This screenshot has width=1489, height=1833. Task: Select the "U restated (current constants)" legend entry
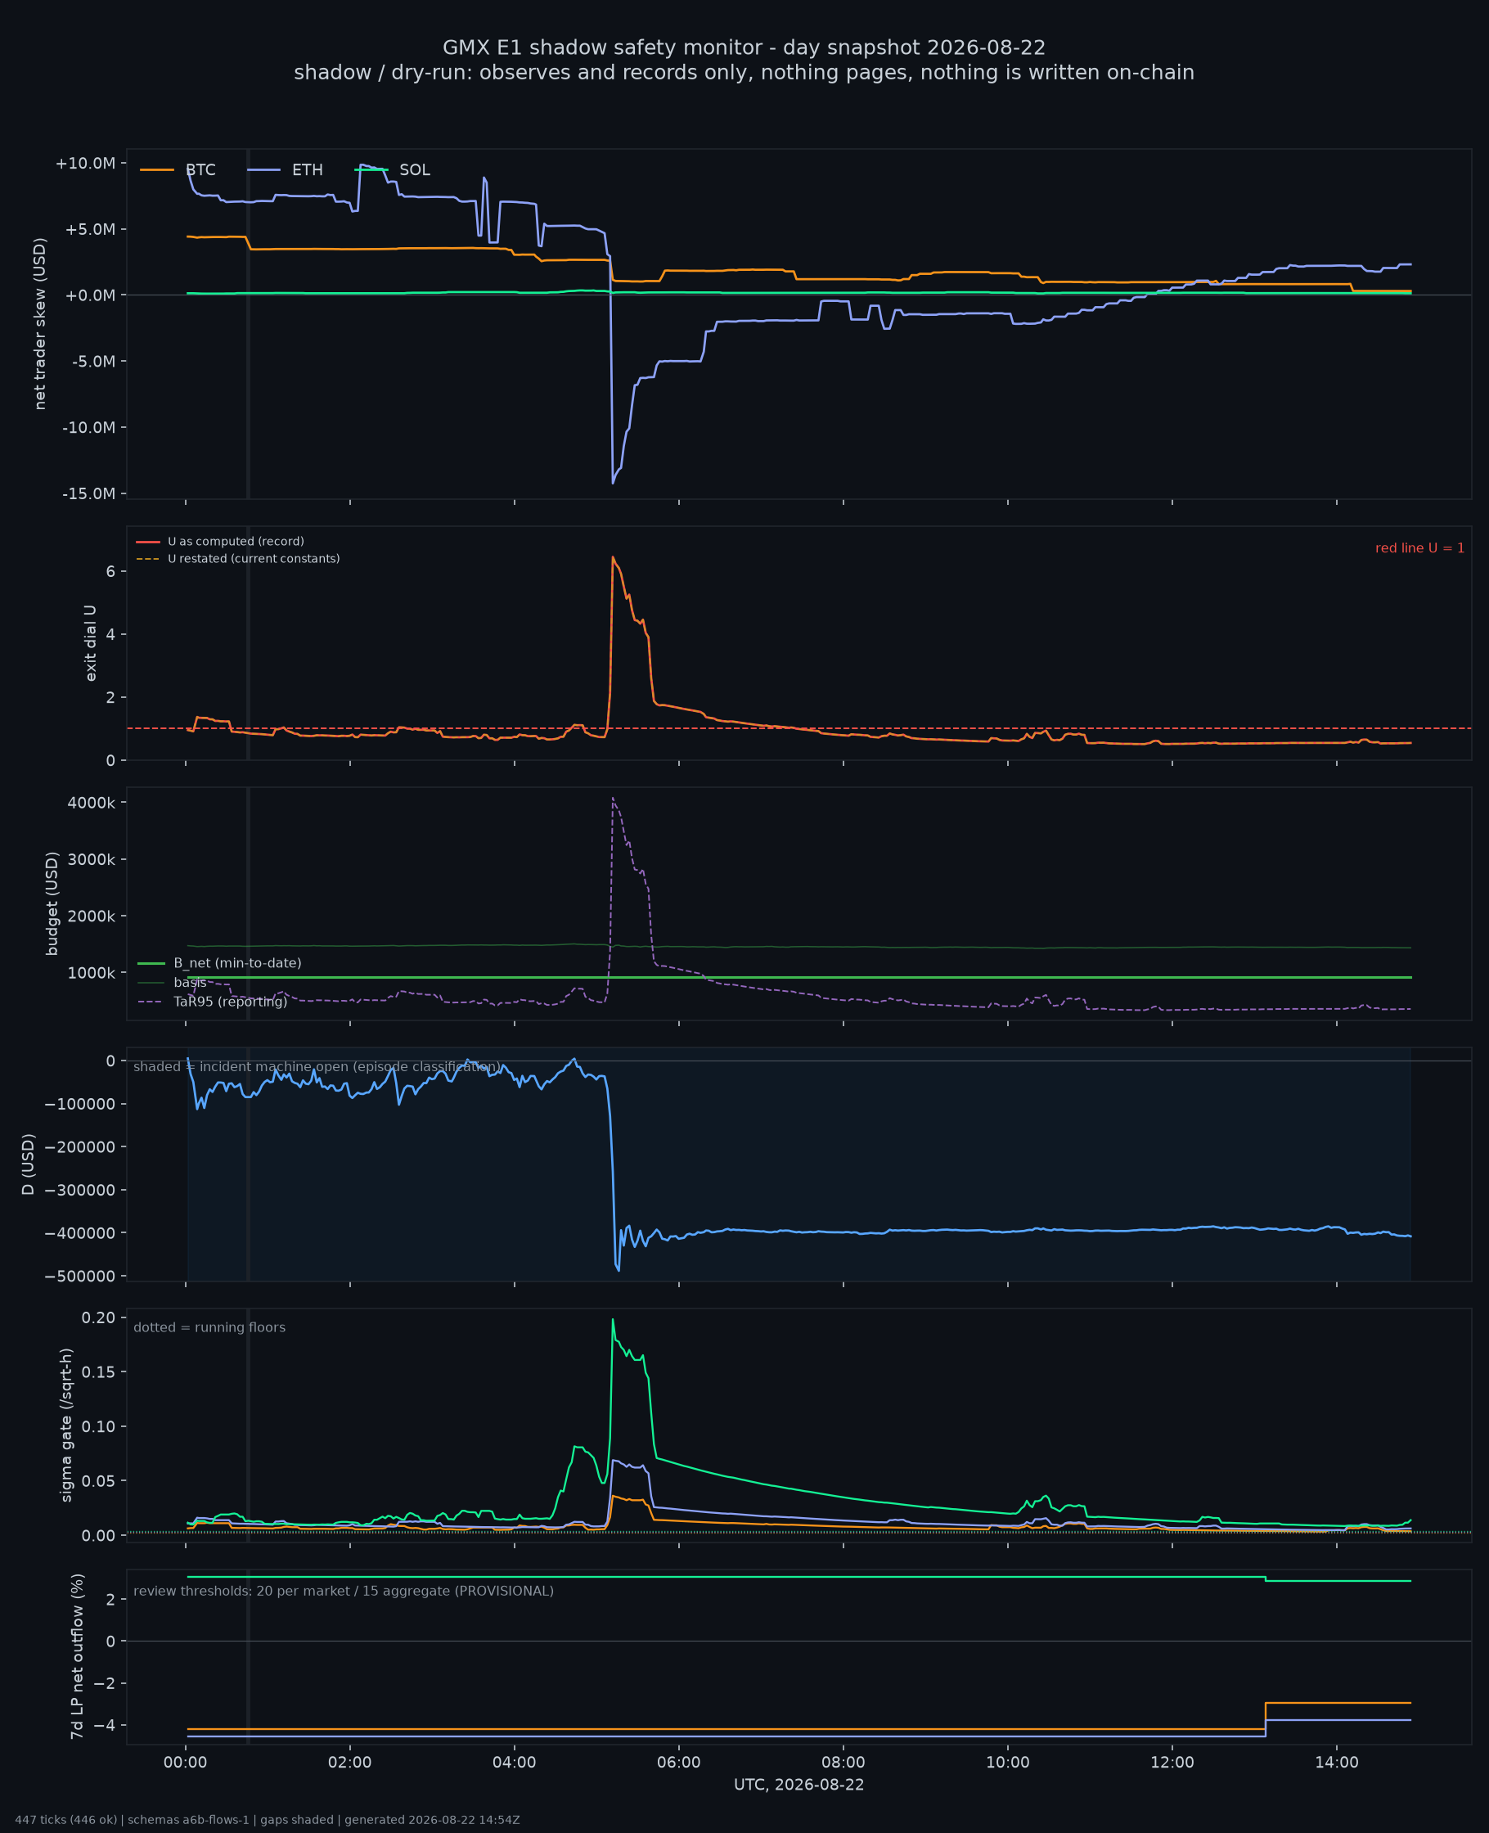click(254, 559)
